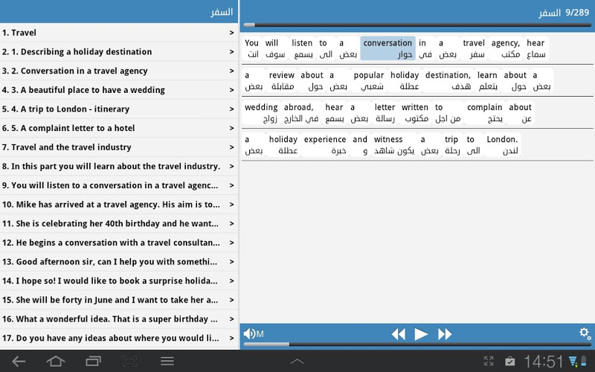Image resolution: width=595 pixels, height=372 pixels.
Task: Select '14. I hope so!' row
Action: tap(119, 281)
